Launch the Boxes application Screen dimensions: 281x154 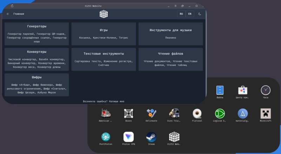(129, 114)
